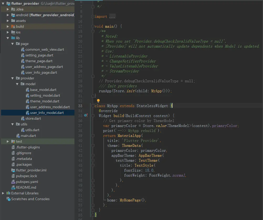The height and width of the screenshot is (220, 263).
Task: Click the Scratches and Consoles icon
Action: point(8,199)
